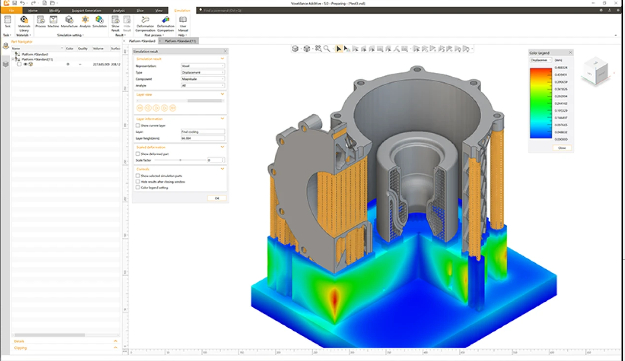625x361 pixels.
Task: Toggle the eye visibility icon of the part row
Action: tap(25, 64)
